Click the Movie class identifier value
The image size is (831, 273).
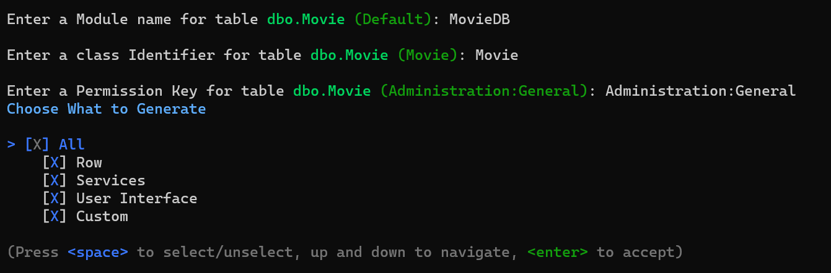coord(497,55)
